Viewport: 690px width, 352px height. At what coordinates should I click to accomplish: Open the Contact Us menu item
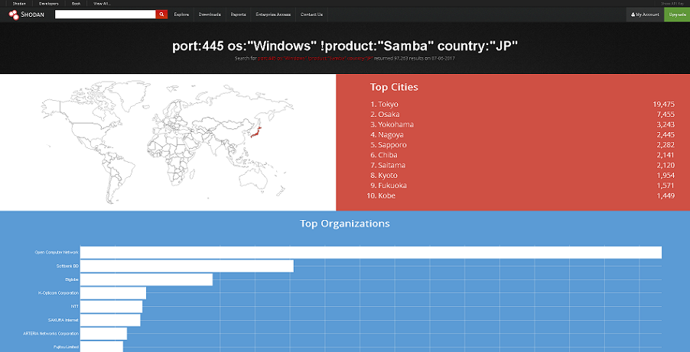click(x=311, y=15)
